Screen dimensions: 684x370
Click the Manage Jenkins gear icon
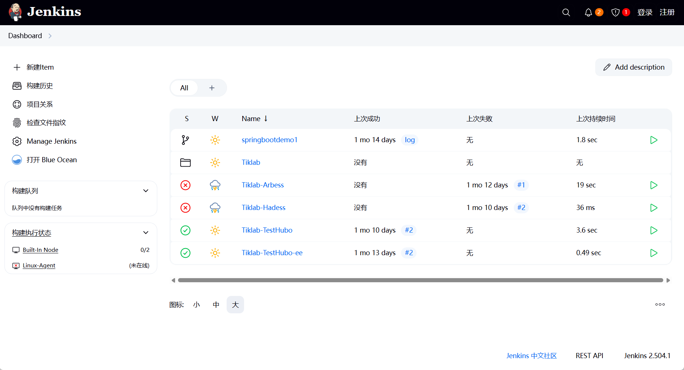click(17, 141)
